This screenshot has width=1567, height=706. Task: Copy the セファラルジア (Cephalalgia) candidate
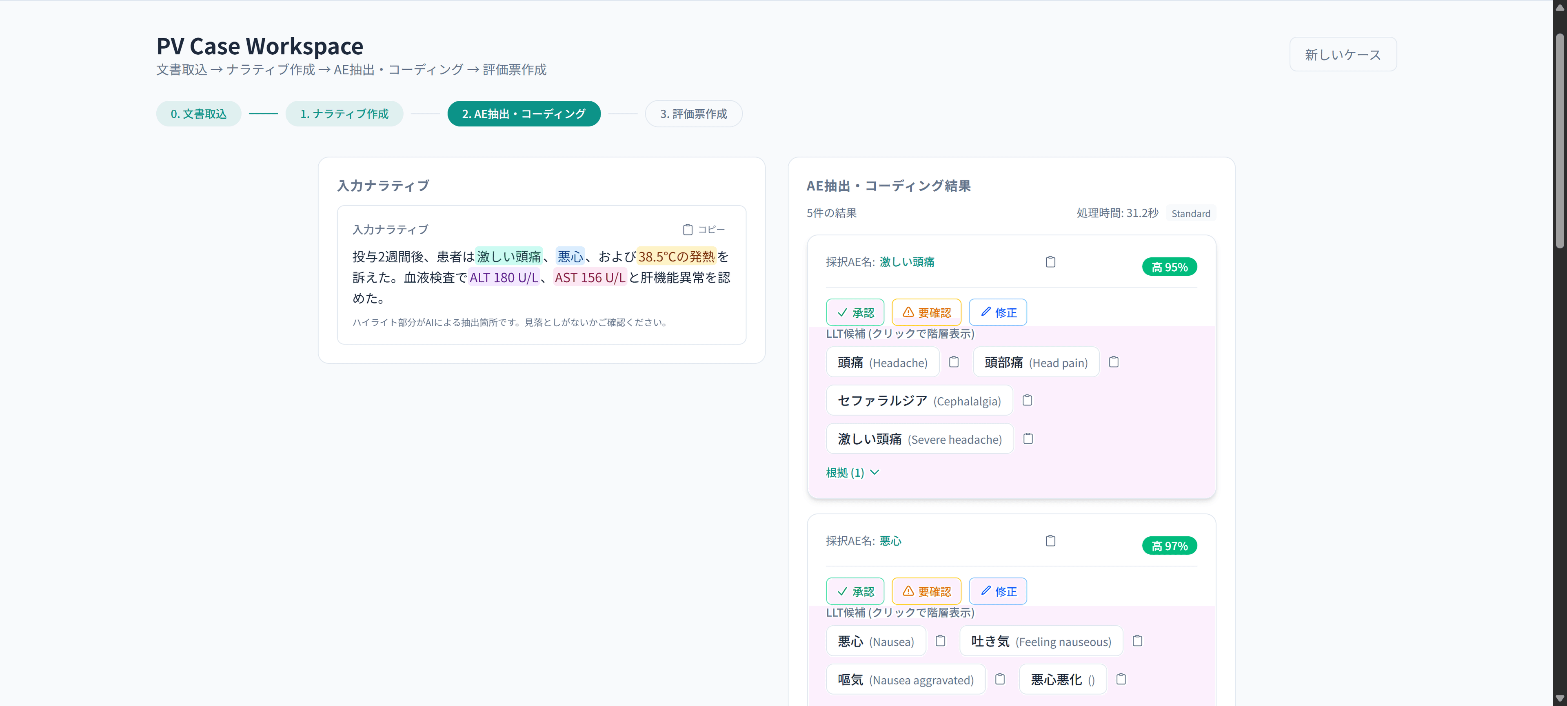tap(1028, 400)
